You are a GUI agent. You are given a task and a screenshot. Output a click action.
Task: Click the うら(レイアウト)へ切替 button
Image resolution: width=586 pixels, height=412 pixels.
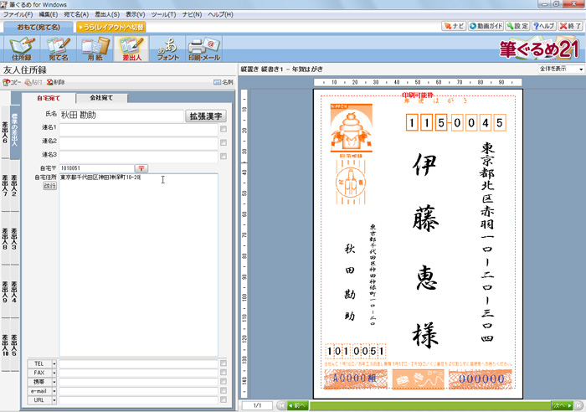(x=111, y=27)
